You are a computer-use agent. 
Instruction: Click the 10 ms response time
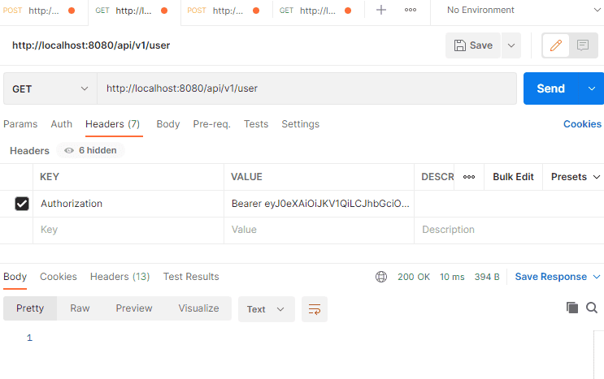pyautogui.click(x=452, y=277)
